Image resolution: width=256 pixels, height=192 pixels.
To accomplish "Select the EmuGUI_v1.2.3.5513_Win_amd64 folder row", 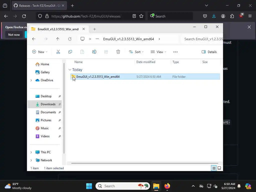I will (x=145, y=76).
